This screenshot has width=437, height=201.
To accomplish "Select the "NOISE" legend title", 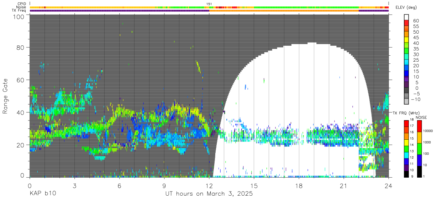I will pyautogui.click(x=422, y=117).
